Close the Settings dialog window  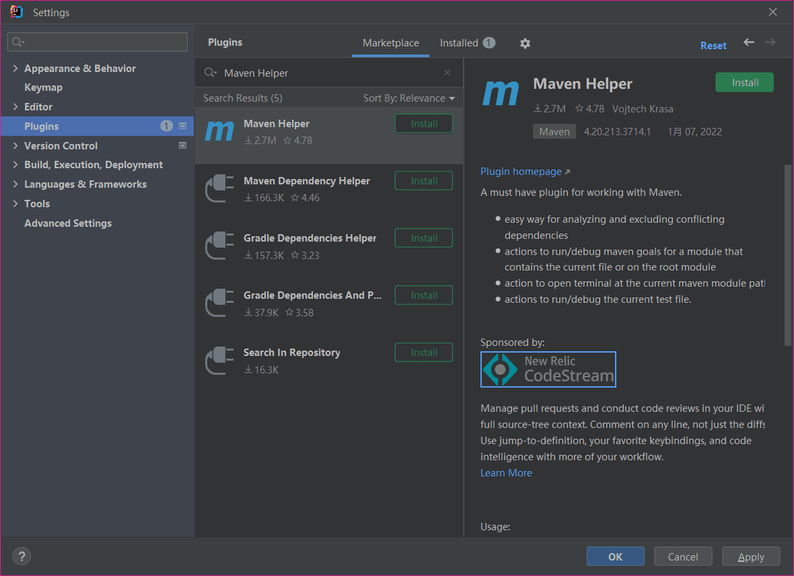click(772, 11)
